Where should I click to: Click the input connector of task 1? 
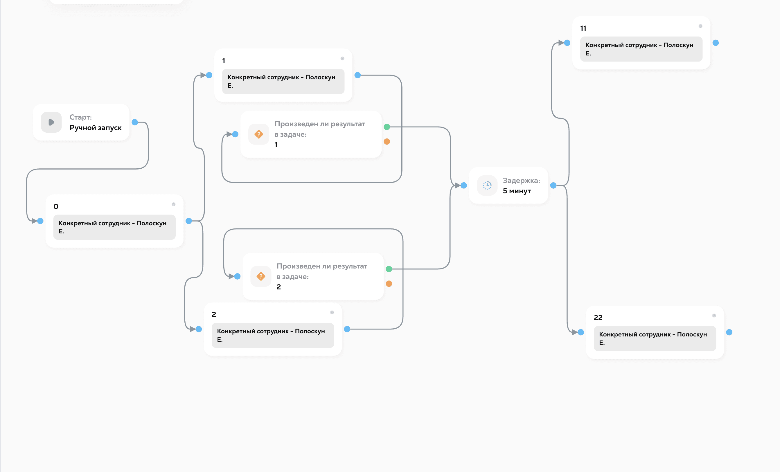point(209,75)
